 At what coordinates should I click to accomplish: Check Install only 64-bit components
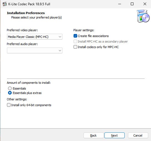[9, 105]
